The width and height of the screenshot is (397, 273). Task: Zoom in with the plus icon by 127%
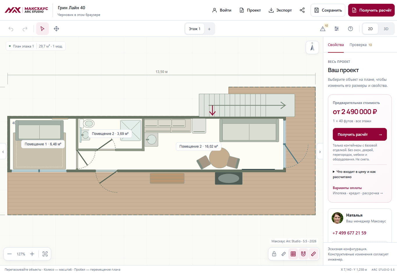tap(32, 254)
